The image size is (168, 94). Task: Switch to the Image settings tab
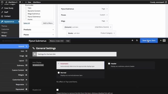point(14,56)
